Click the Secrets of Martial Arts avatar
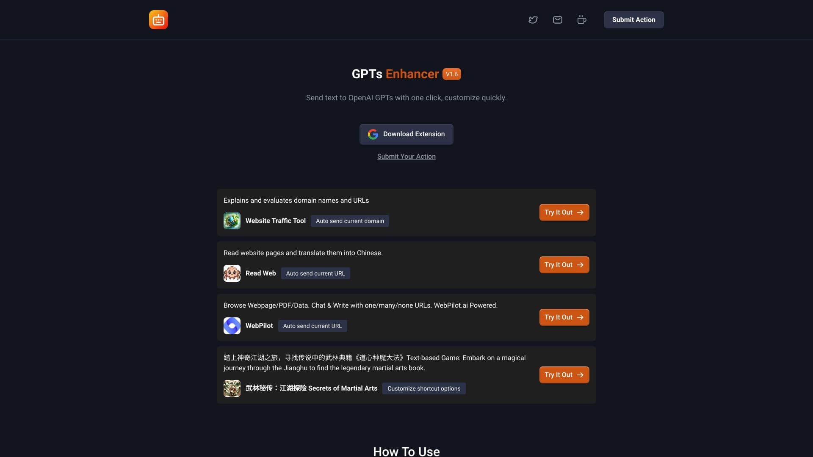The image size is (813, 457). [232, 388]
